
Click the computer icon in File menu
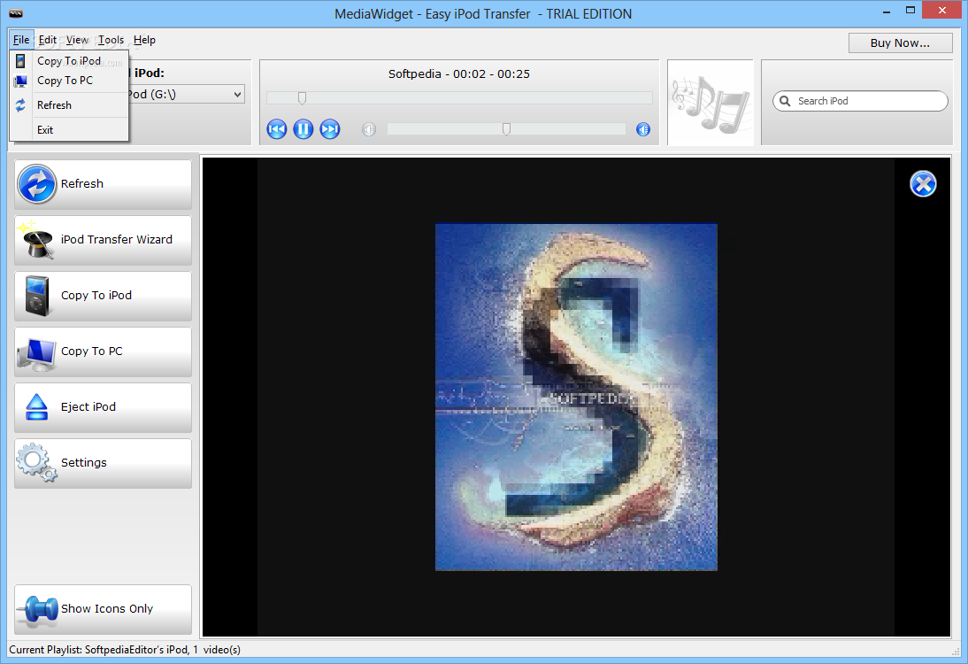20,81
